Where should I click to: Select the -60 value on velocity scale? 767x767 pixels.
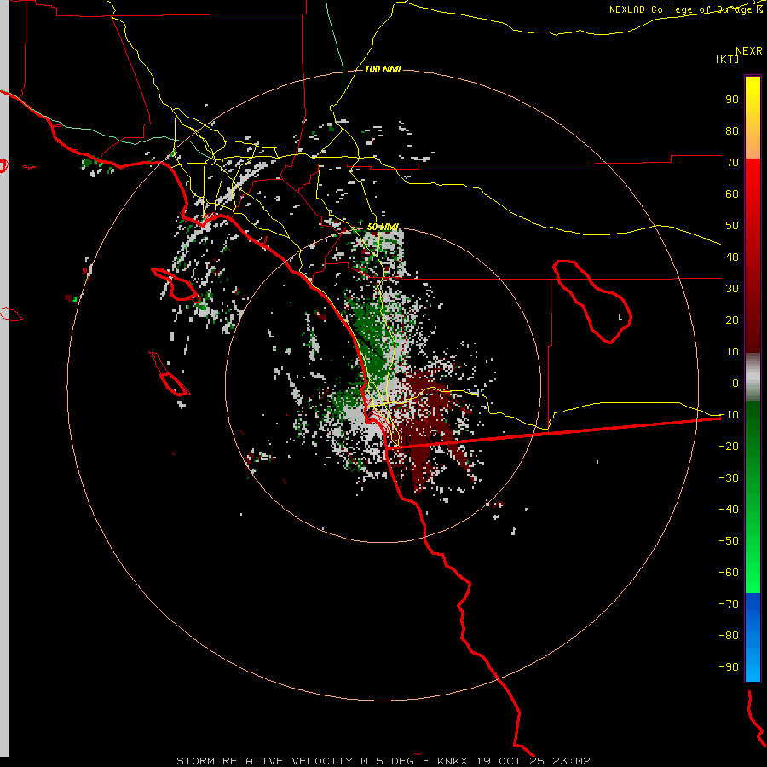tap(729, 573)
